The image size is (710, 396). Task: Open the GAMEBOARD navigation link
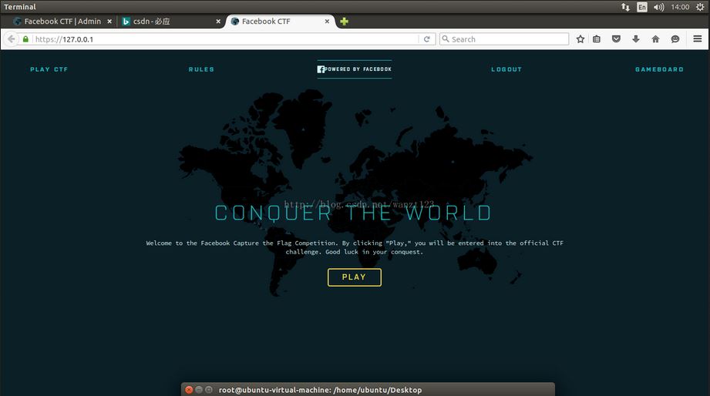[659, 69]
